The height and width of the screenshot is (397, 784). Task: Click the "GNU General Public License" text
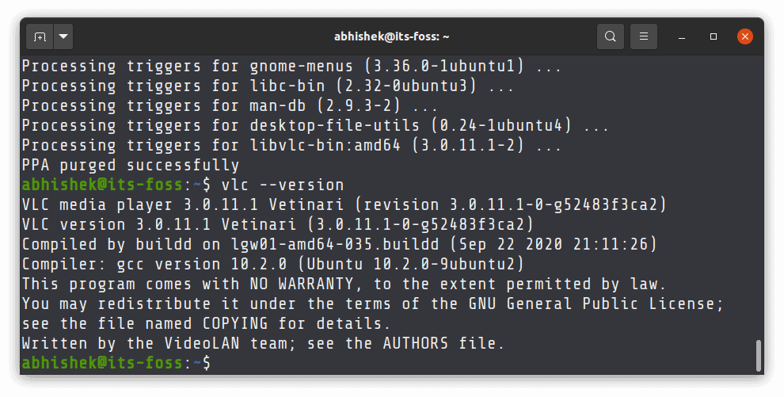click(595, 303)
